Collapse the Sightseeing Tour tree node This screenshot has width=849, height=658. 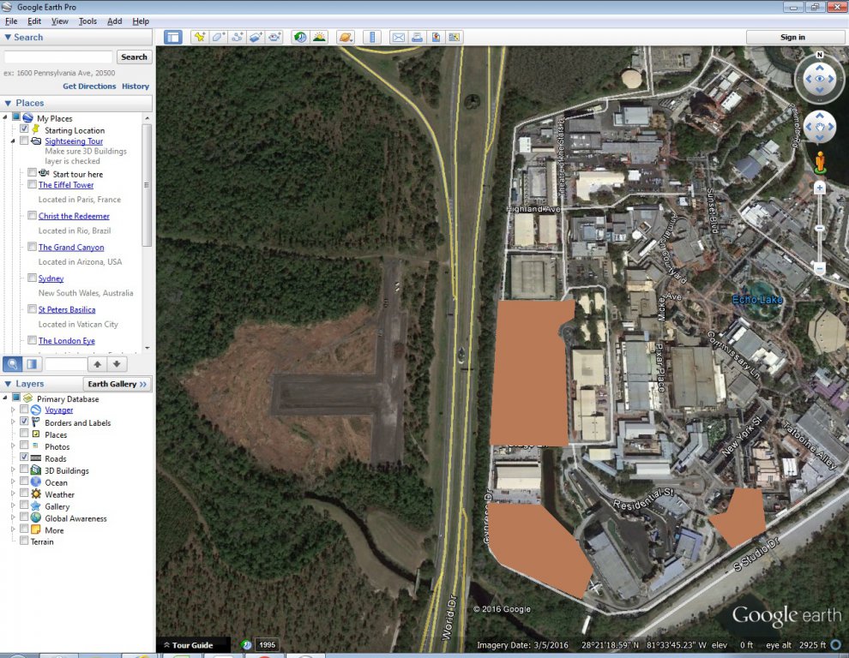[13, 141]
